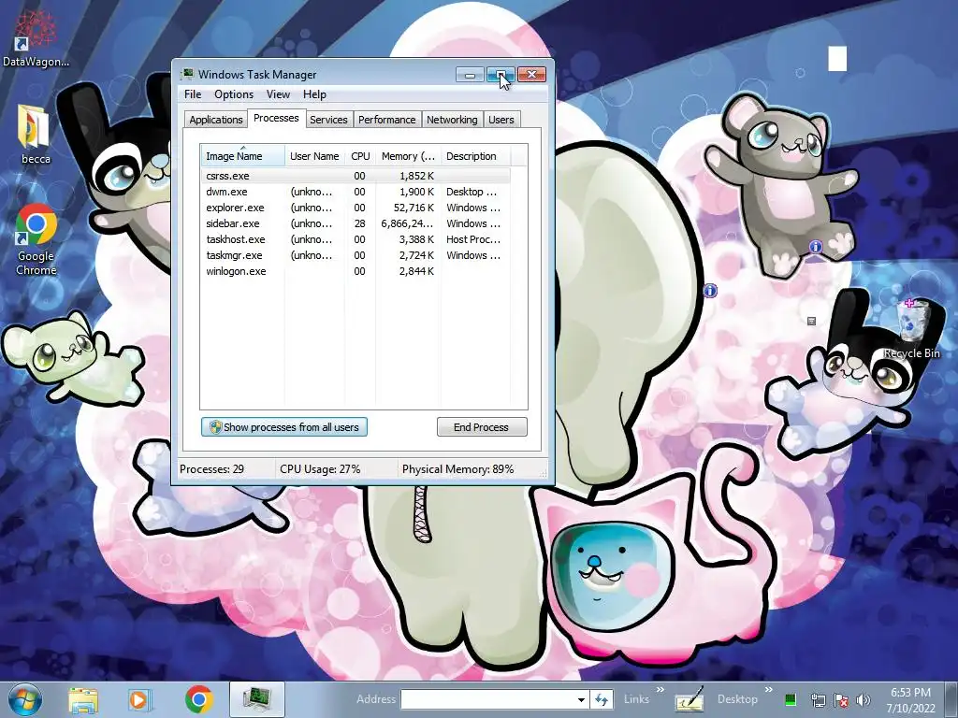Select the winlogon.exe process
The image size is (958, 718).
pos(356,271)
